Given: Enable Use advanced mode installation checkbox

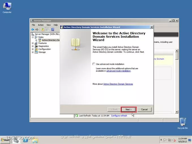Looking at the screenshot, I should (x=94, y=64).
